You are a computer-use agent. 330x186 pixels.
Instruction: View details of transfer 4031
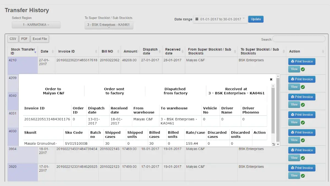(294, 122)
